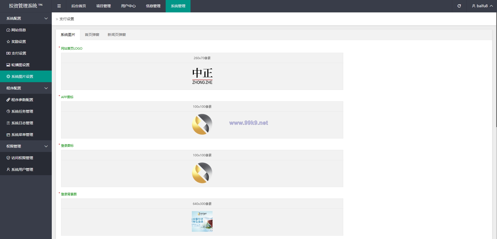Open 用户中心 in the top navigation
Image resolution: width=497 pixels, height=239 pixels.
(x=128, y=6)
